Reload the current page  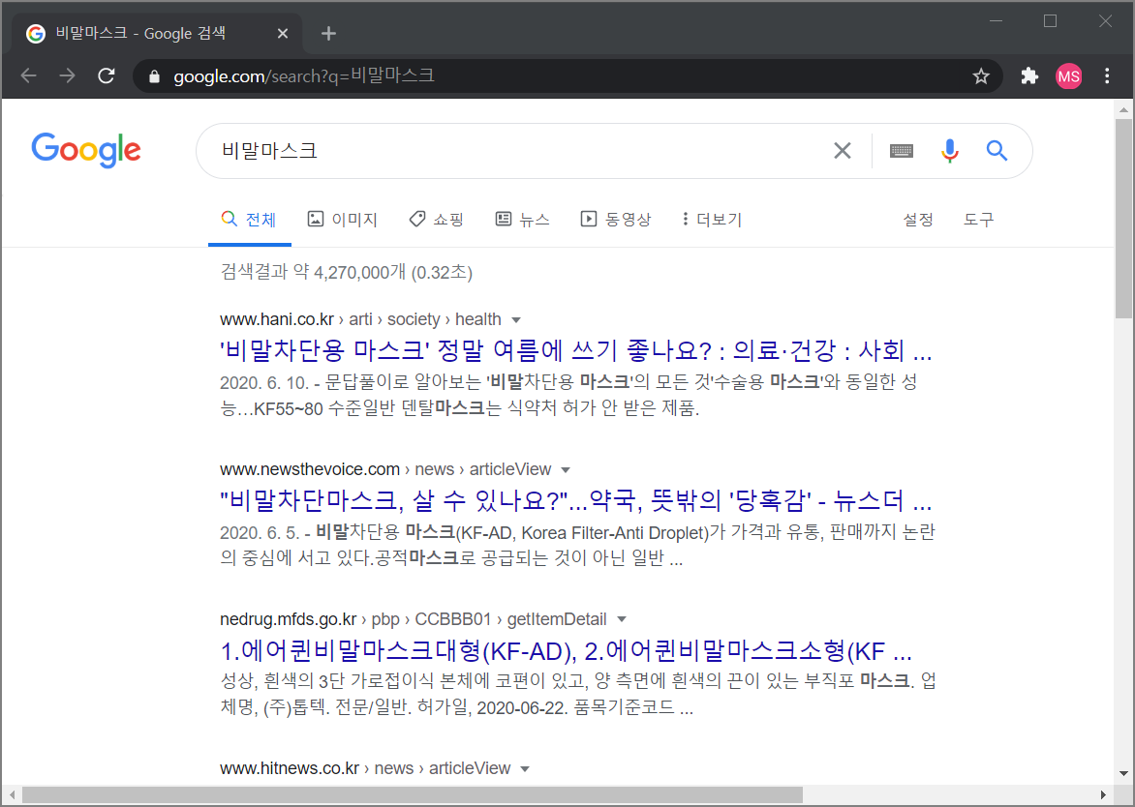coord(107,75)
